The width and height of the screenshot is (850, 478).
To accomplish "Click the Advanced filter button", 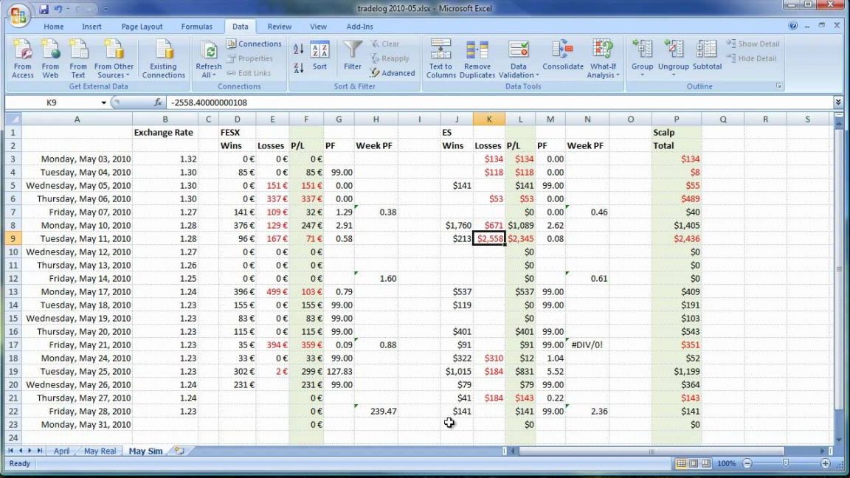I will click(x=393, y=73).
